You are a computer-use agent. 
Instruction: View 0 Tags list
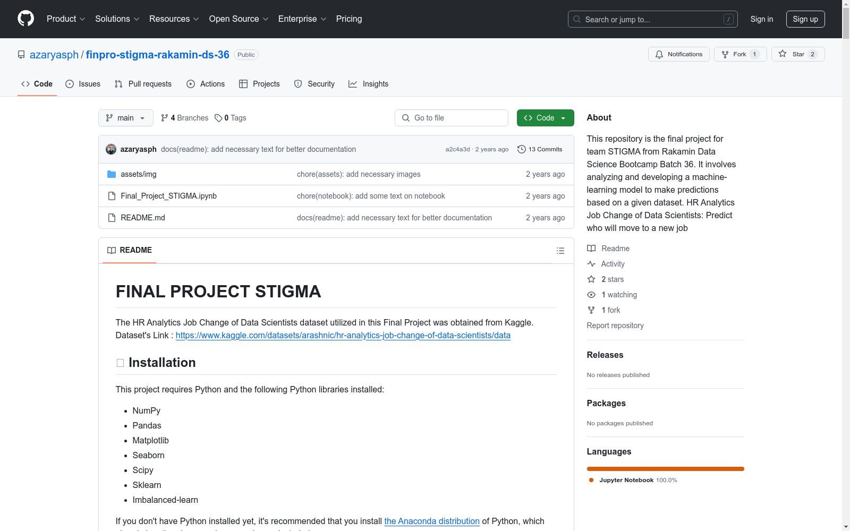(x=231, y=118)
